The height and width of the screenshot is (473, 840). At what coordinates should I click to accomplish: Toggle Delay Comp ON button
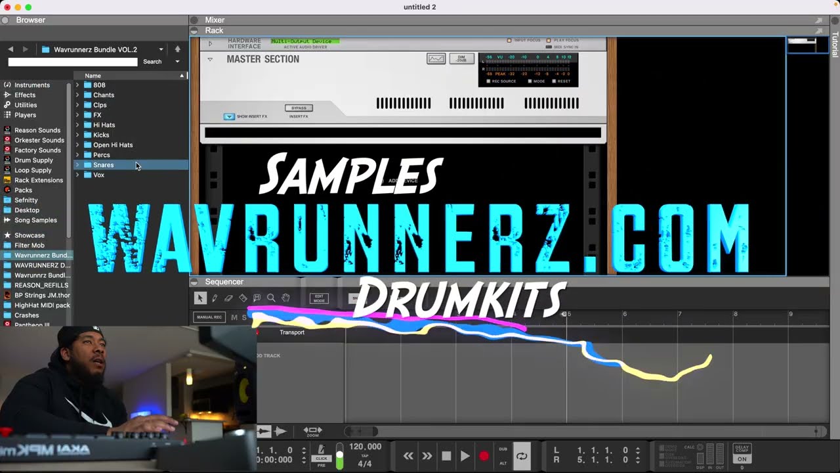coord(742,459)
